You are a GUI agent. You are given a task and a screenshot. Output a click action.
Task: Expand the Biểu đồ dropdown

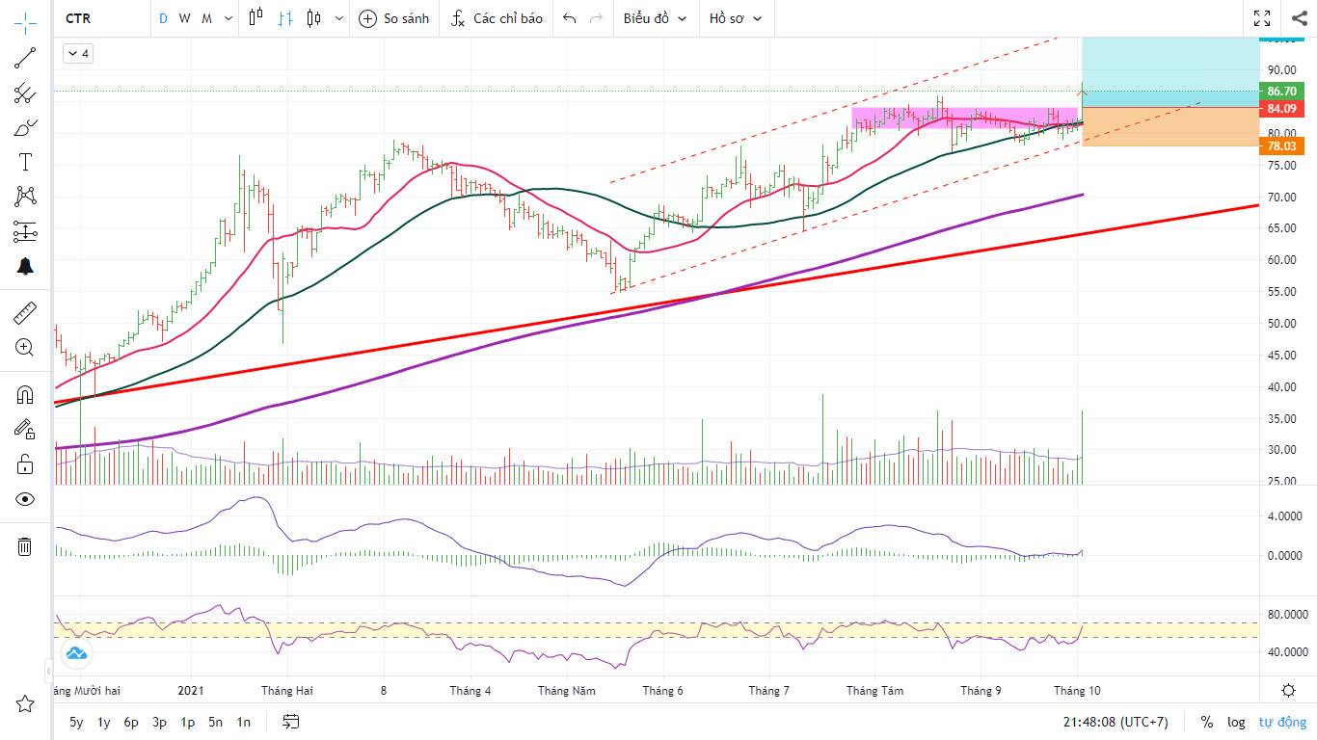tap(656, 18)
